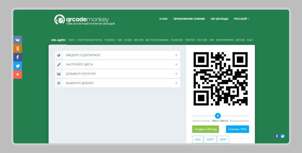
Task: Switch to the YouTube tab
Action: 202,40
